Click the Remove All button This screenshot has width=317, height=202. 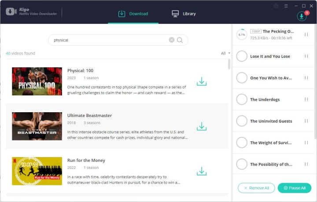coord(256,188)
